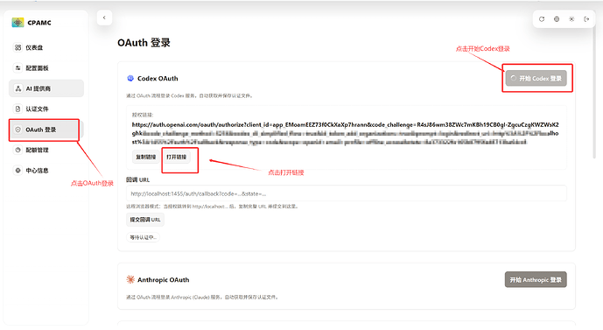This screenshot has height=330, width=603.
Task: Click the auth.openai.com authorization link text
Action: 345,133
